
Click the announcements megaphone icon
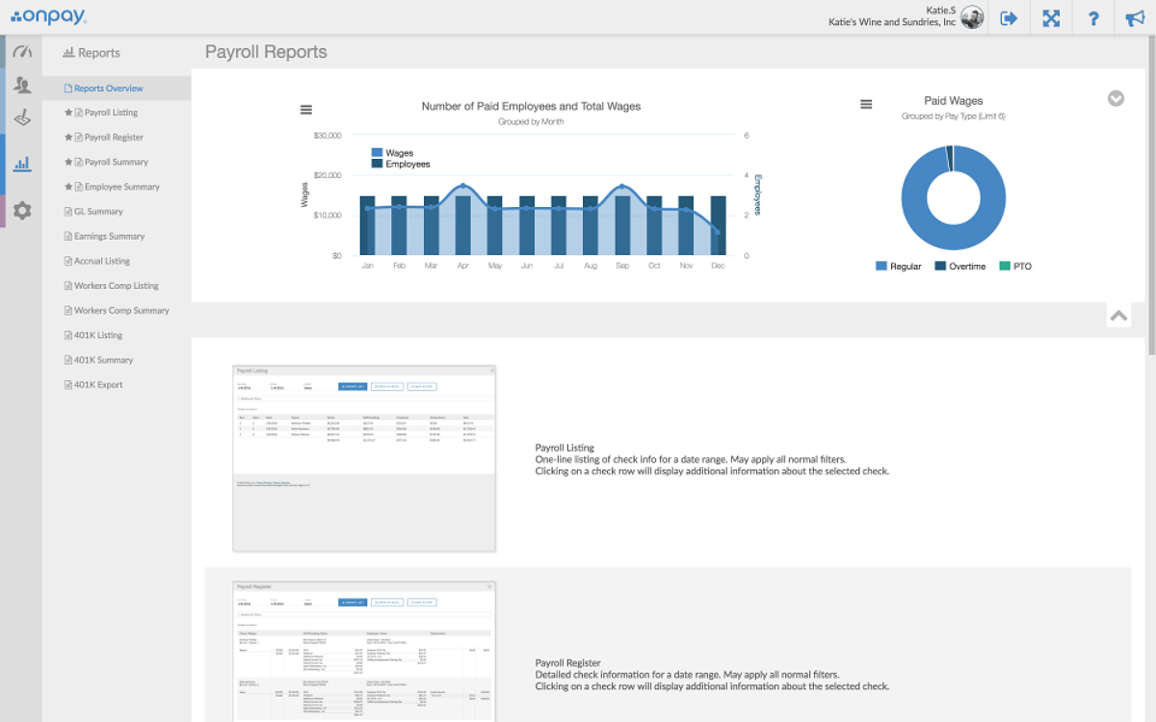(x=1135, y=18)
